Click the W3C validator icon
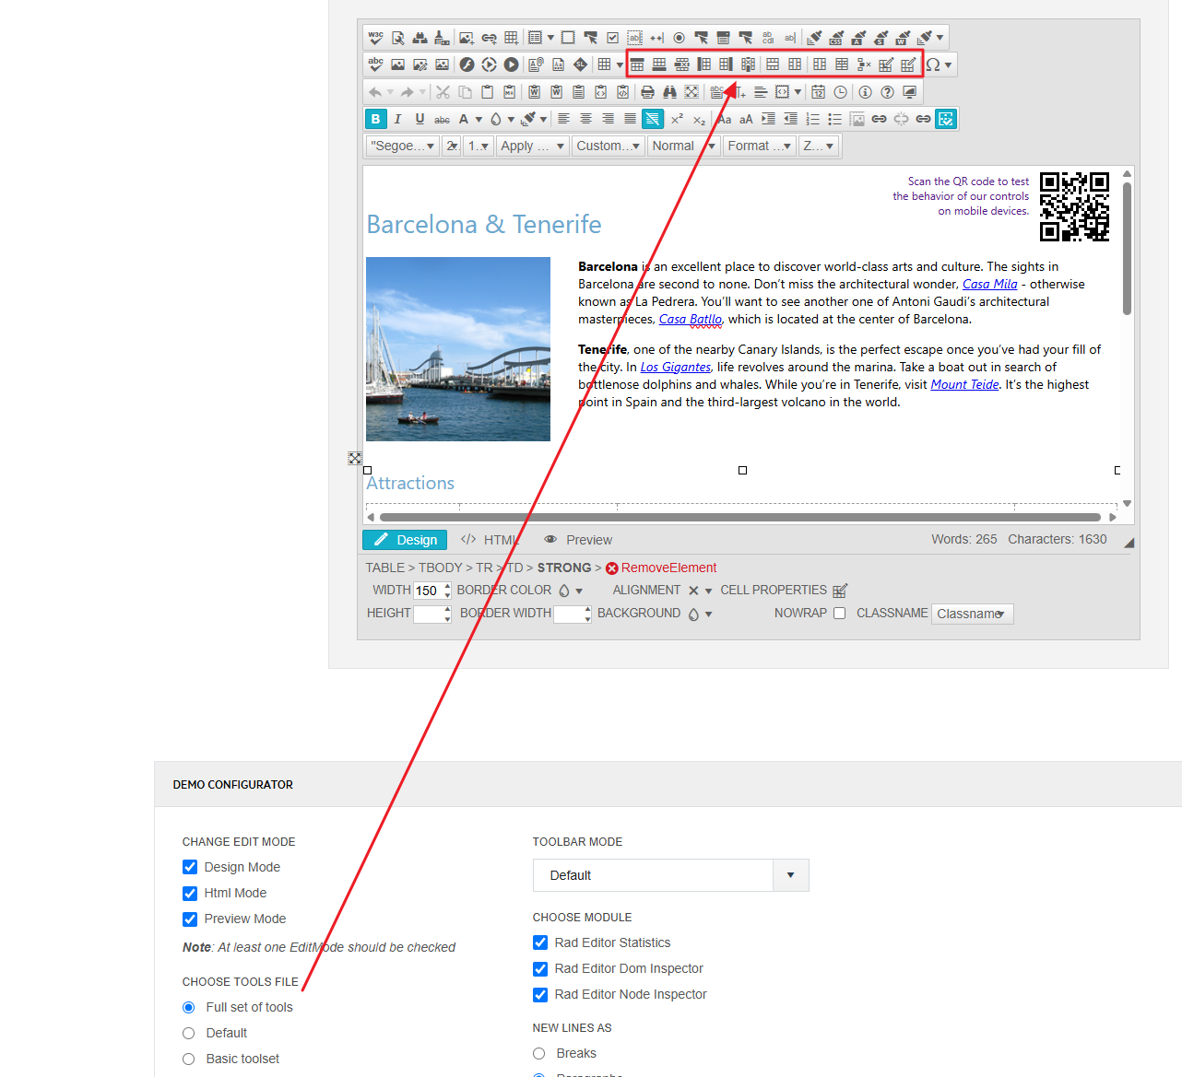The width and height of the screenshot is (1182, 1077). (375, 38)
